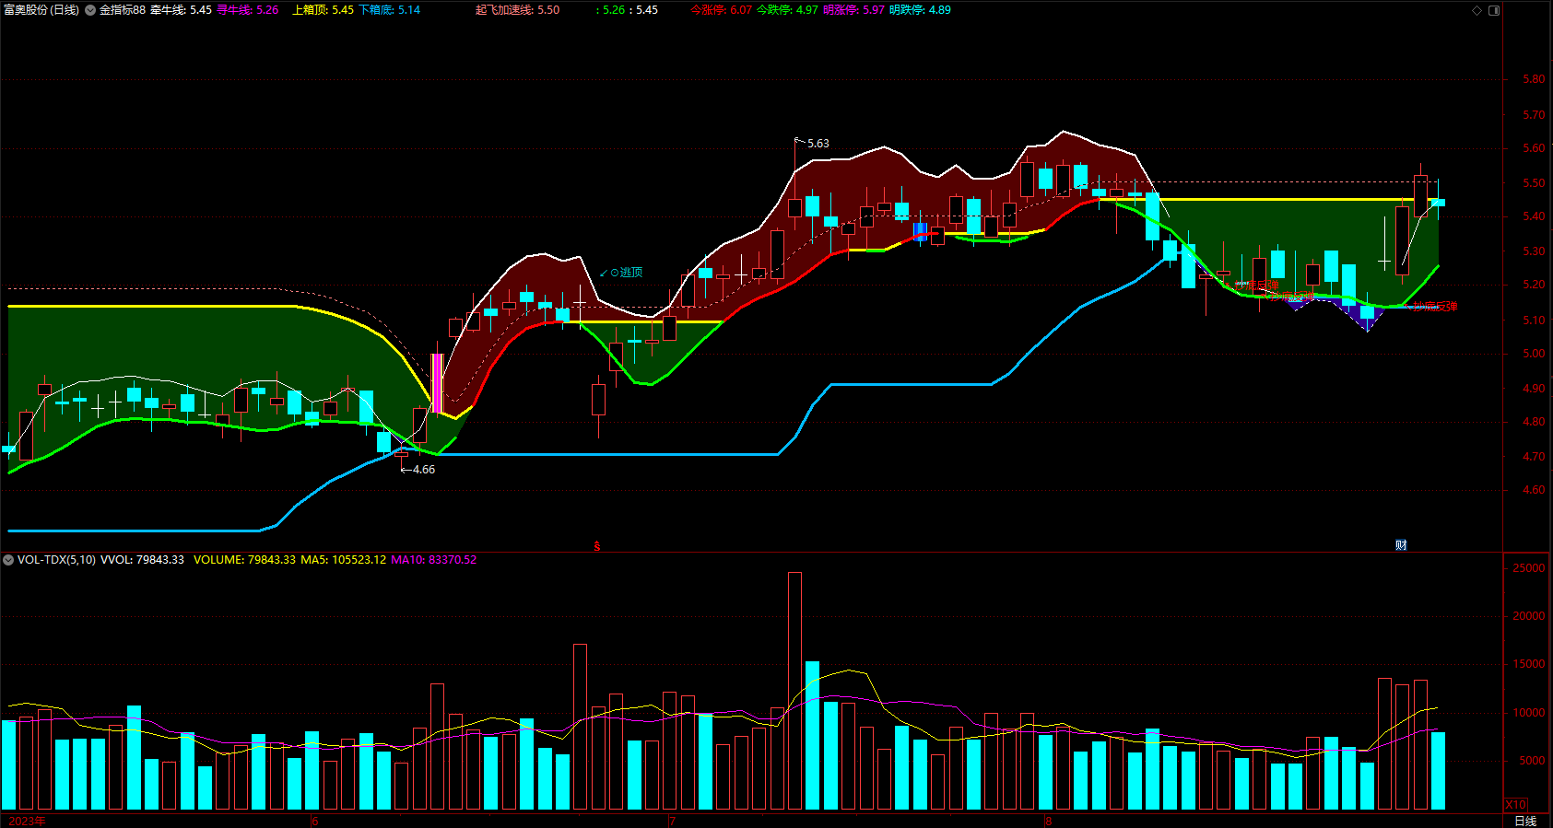This screenshot has height=828, width=1553.
Task: Click the month 8 label on time axis
Action: pyautogui.click(x=1049, y=821)
